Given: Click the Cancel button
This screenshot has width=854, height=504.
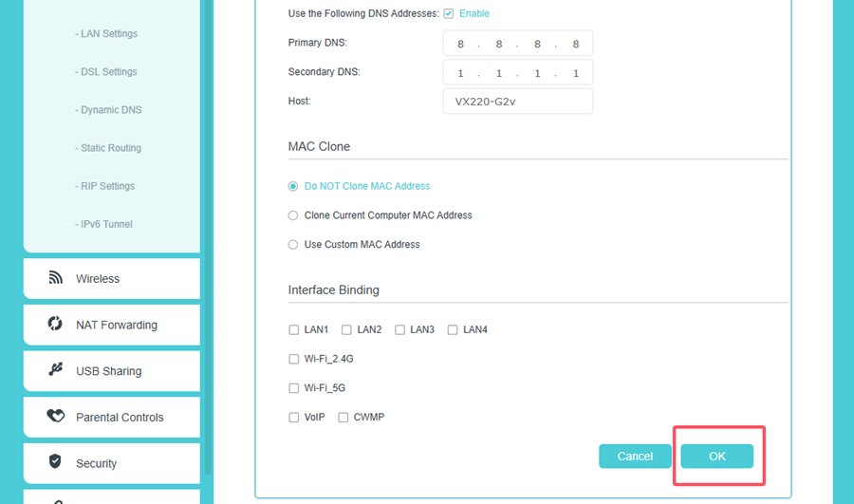Looking at the screenshot, I should coord(635,457).
